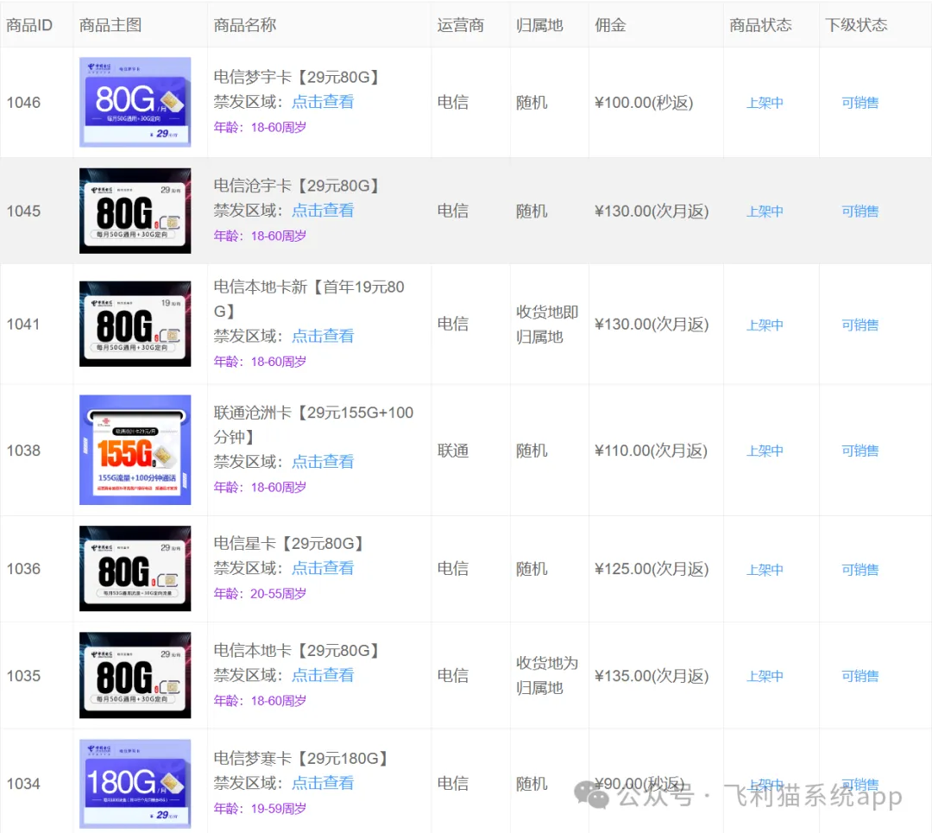Click 上架中 status in row 1035
The height and width of the screenshot is (833, 932).
(x=765, y=677)
